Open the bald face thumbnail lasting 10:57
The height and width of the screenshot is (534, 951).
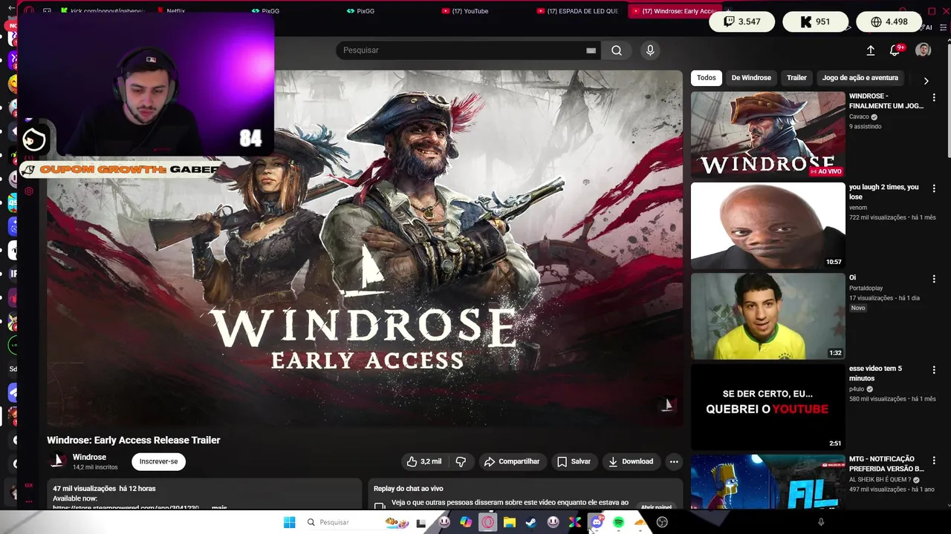(x=767, y=225)
